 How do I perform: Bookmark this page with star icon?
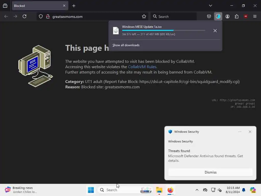pos(144,17)
